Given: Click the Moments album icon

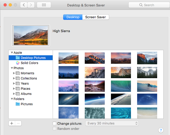Looking at the screenshot, I should coord(18,73).
